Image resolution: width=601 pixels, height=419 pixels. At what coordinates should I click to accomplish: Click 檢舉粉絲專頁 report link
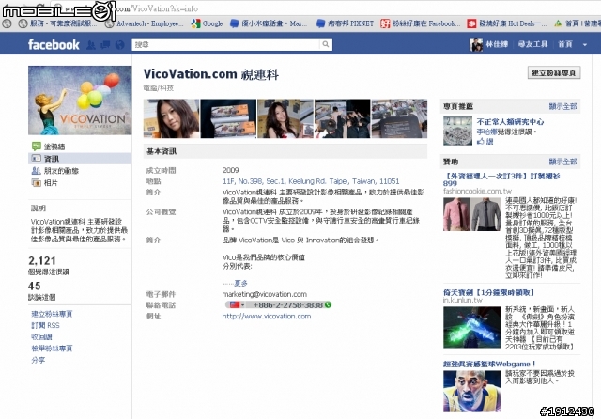(52, 349)
